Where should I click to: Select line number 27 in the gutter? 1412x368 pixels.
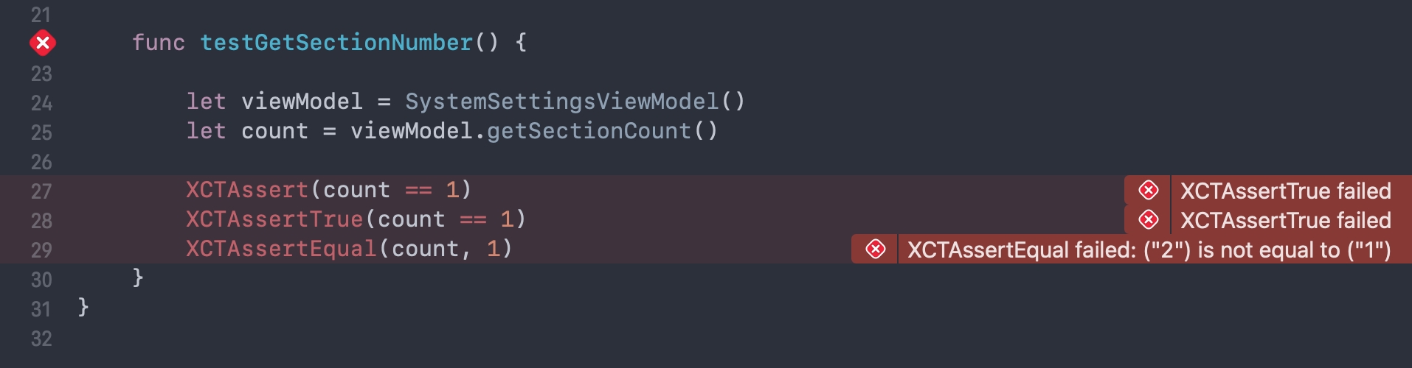41,191
